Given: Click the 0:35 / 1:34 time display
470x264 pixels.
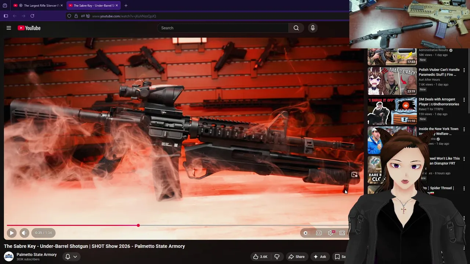Looking at the screenshot, I should [x=43, y=233].
